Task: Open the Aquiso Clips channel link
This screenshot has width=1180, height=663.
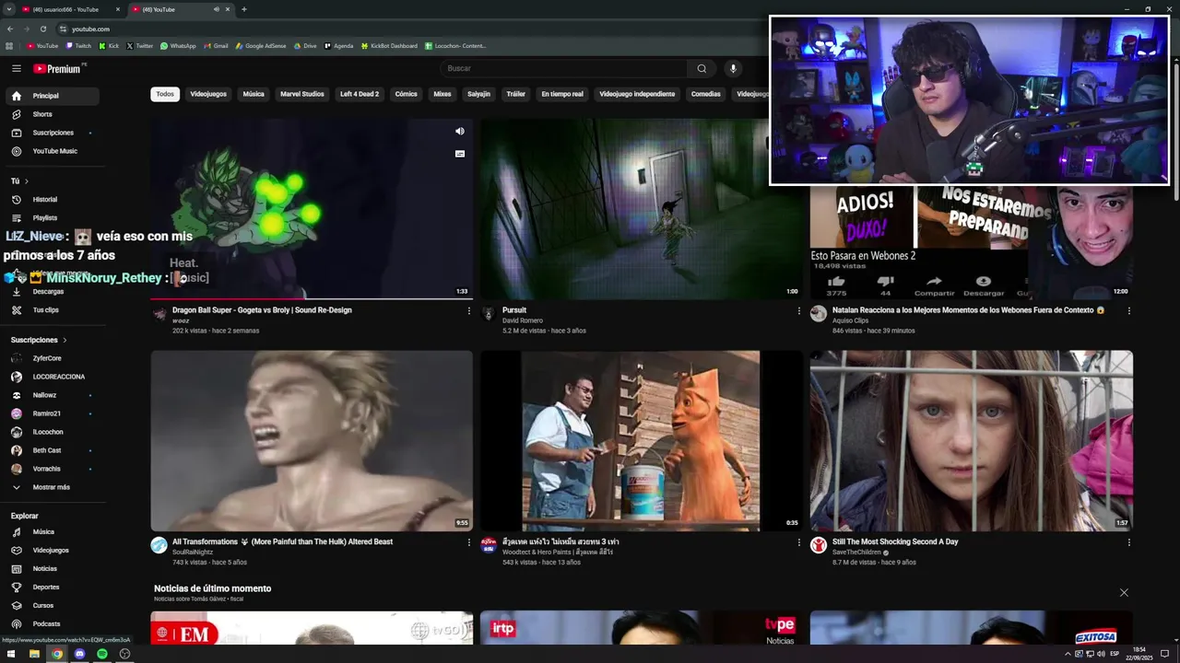Action: click(850, 320)
